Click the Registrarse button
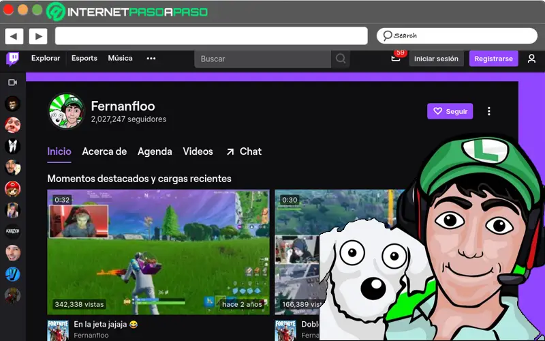The height and width of the screenshot is (341, 545). pos(493,59)
